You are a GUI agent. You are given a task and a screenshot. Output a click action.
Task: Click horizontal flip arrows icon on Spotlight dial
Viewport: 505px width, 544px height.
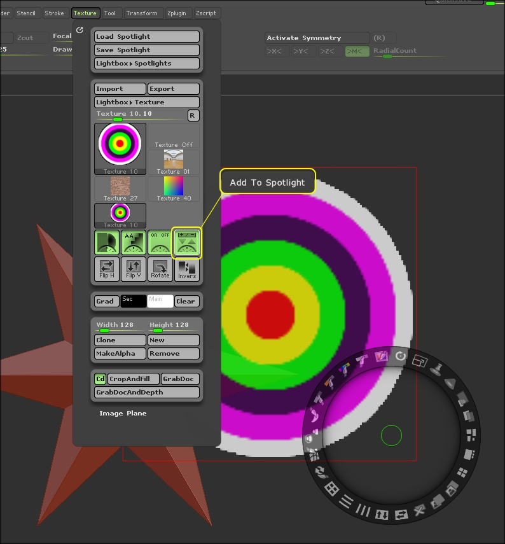click(401, 515)
